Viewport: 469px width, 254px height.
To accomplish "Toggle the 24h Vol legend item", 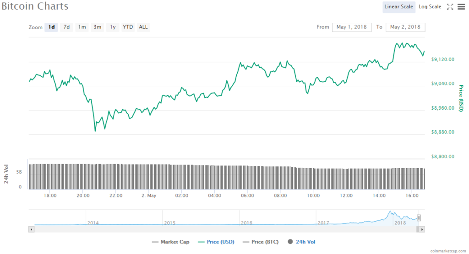I will (302, 242).
